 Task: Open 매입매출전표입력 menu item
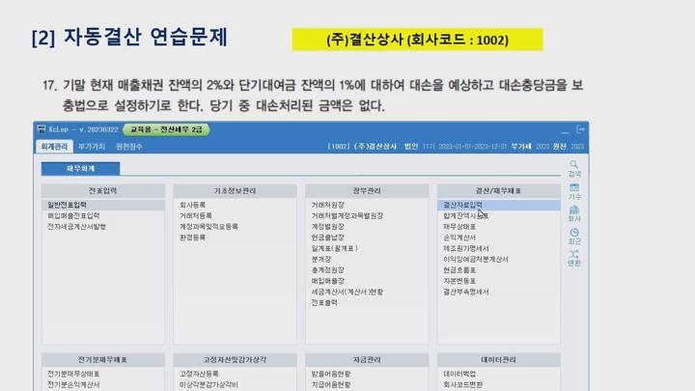point(73,215)
